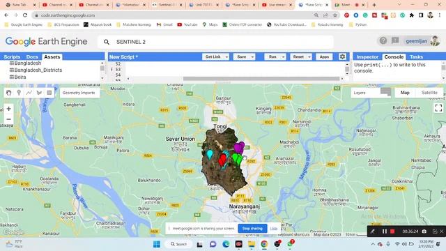The height and width of the screenshot is (251, 446).
Task: Click the Get Link button
Action: point(213,57)
